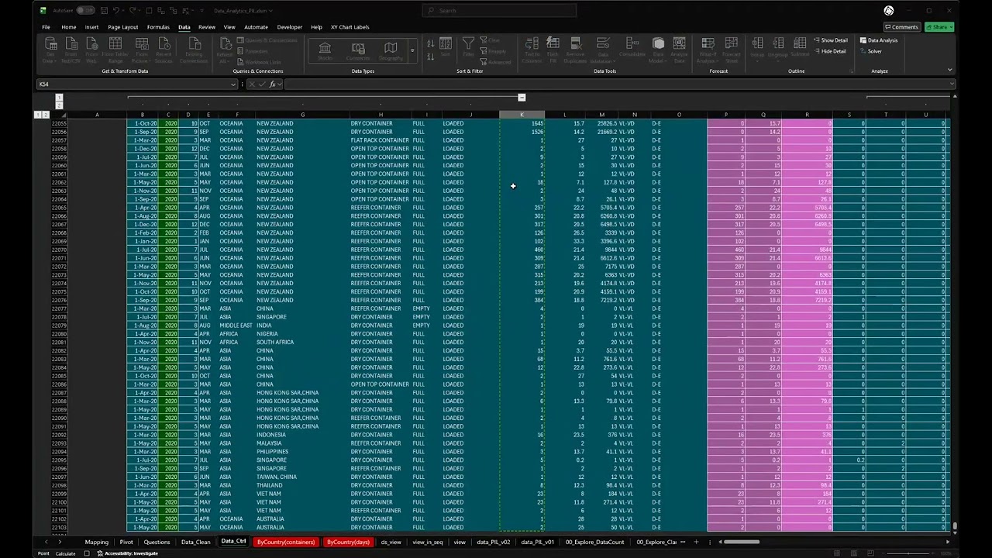
Task: Sort Z to A descending
Action: [x=430, y=56]
